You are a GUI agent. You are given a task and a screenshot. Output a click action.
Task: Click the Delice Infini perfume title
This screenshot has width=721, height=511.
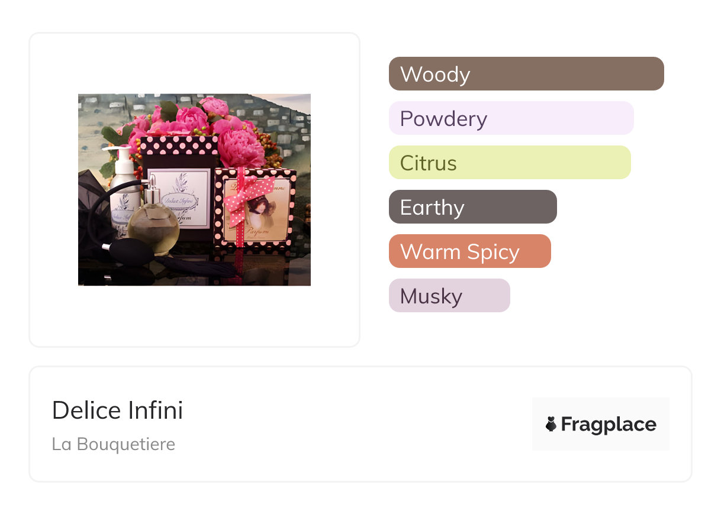(x=117, y=410)
